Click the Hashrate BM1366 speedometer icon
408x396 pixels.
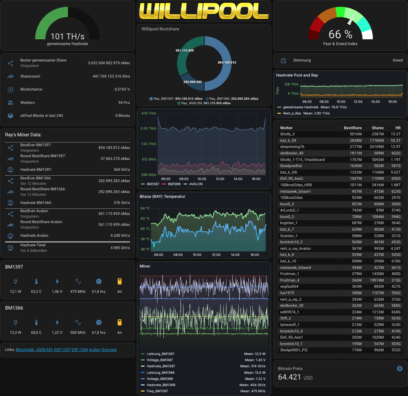[x=11, y=203]
